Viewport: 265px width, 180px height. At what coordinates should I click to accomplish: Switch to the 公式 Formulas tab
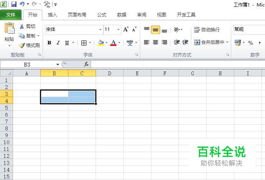click(x=101, y=15)
